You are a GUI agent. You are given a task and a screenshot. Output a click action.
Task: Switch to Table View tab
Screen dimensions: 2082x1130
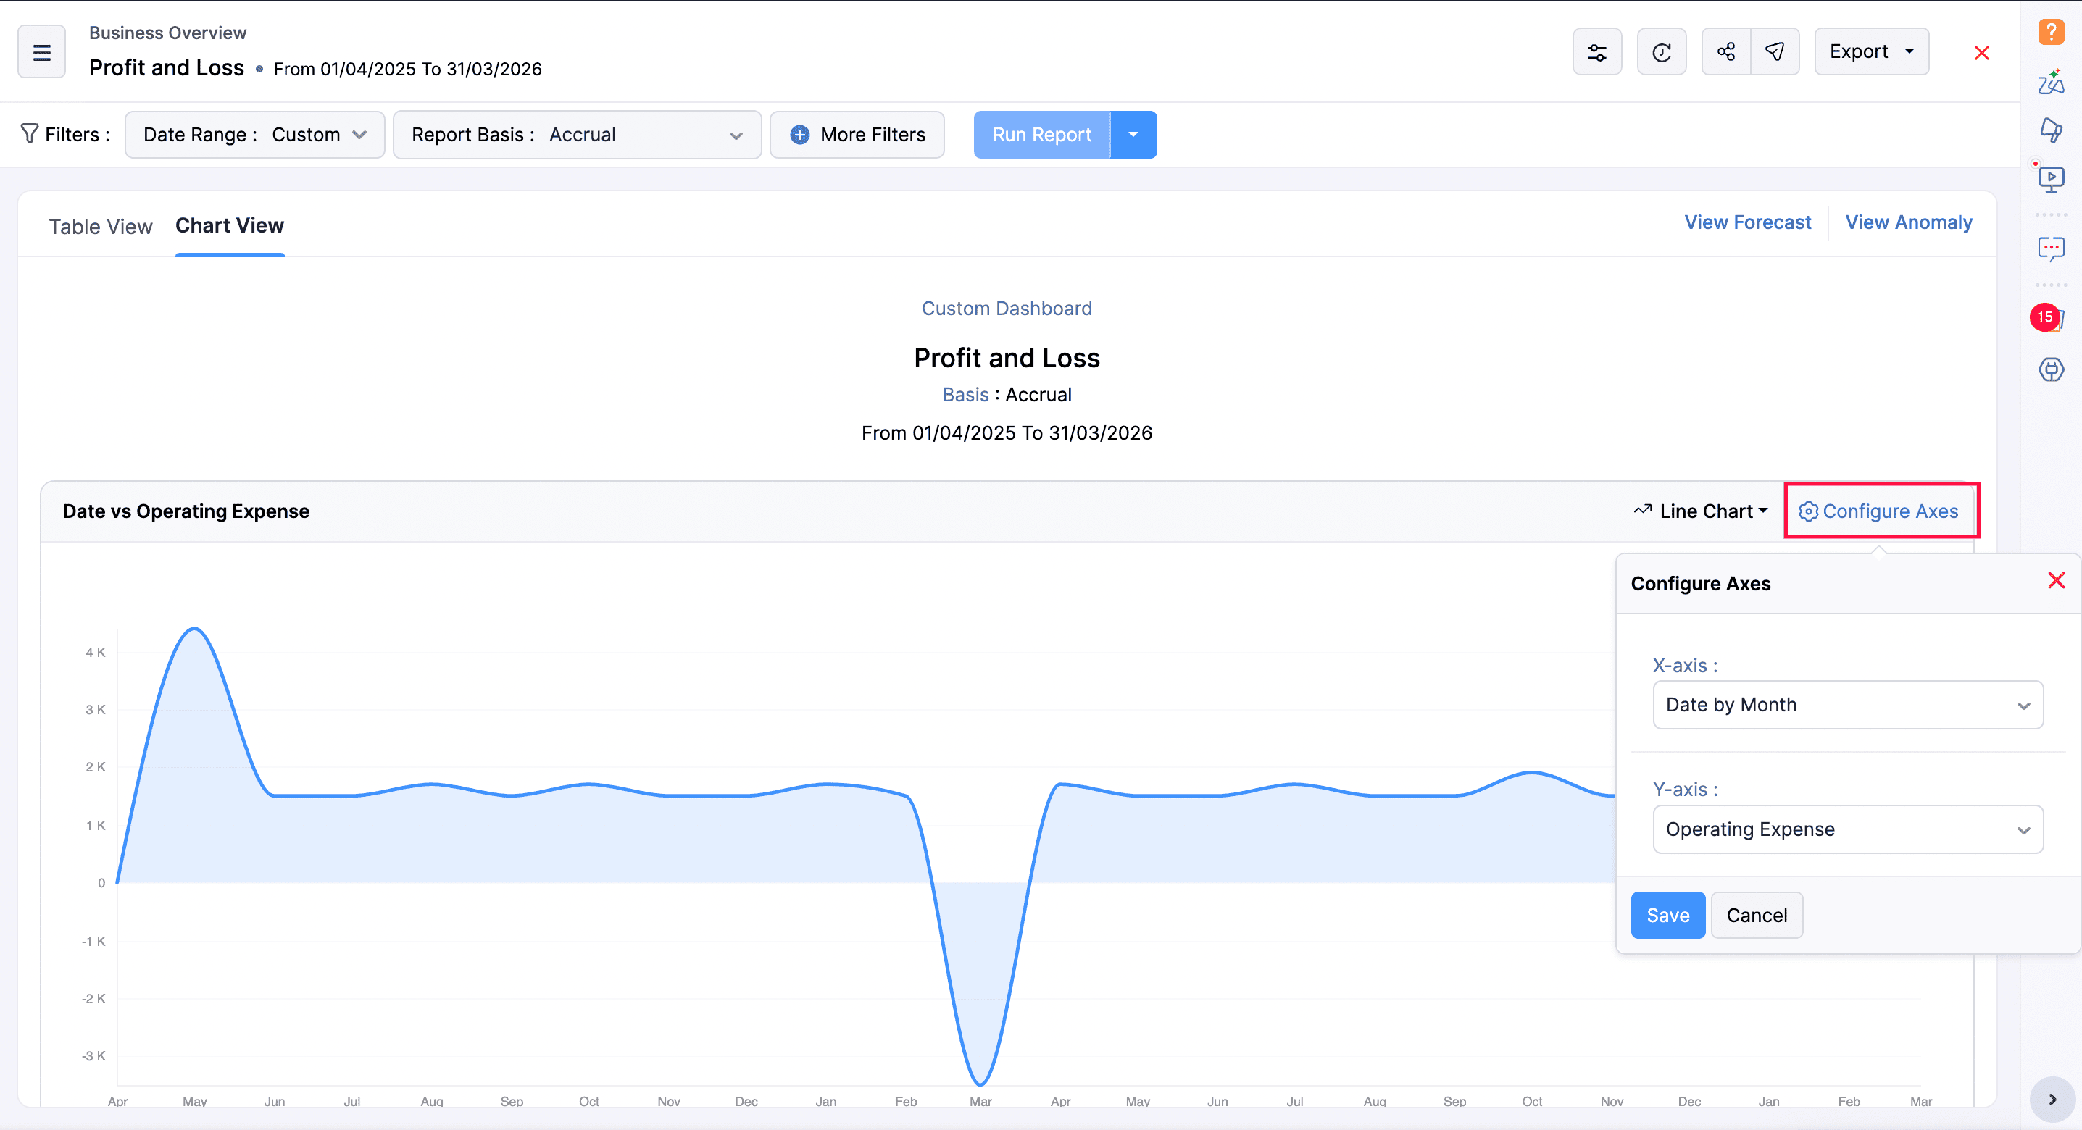(x=100, y=226)
